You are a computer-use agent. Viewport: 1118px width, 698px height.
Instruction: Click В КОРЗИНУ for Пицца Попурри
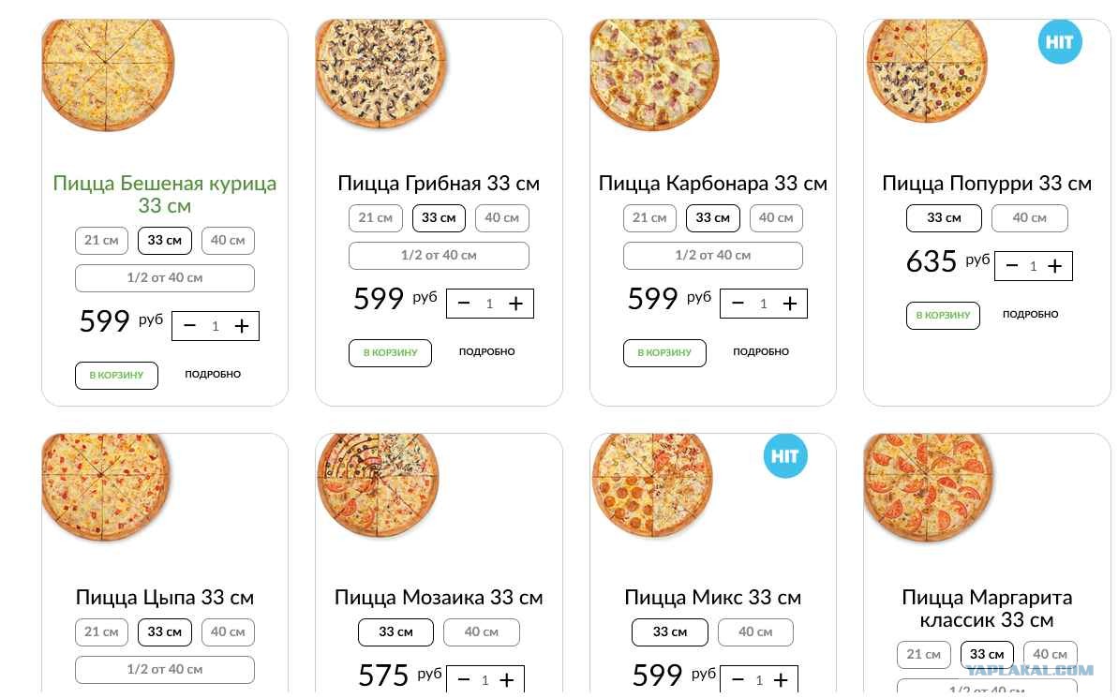pos(943,316)
